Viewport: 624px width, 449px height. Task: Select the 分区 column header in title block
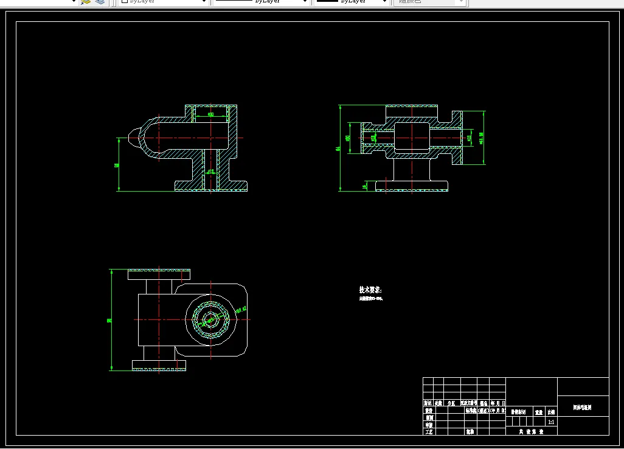tap(452, 403)
